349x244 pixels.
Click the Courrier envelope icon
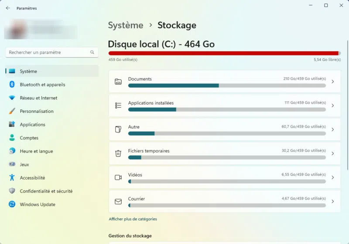coord(118,201)
